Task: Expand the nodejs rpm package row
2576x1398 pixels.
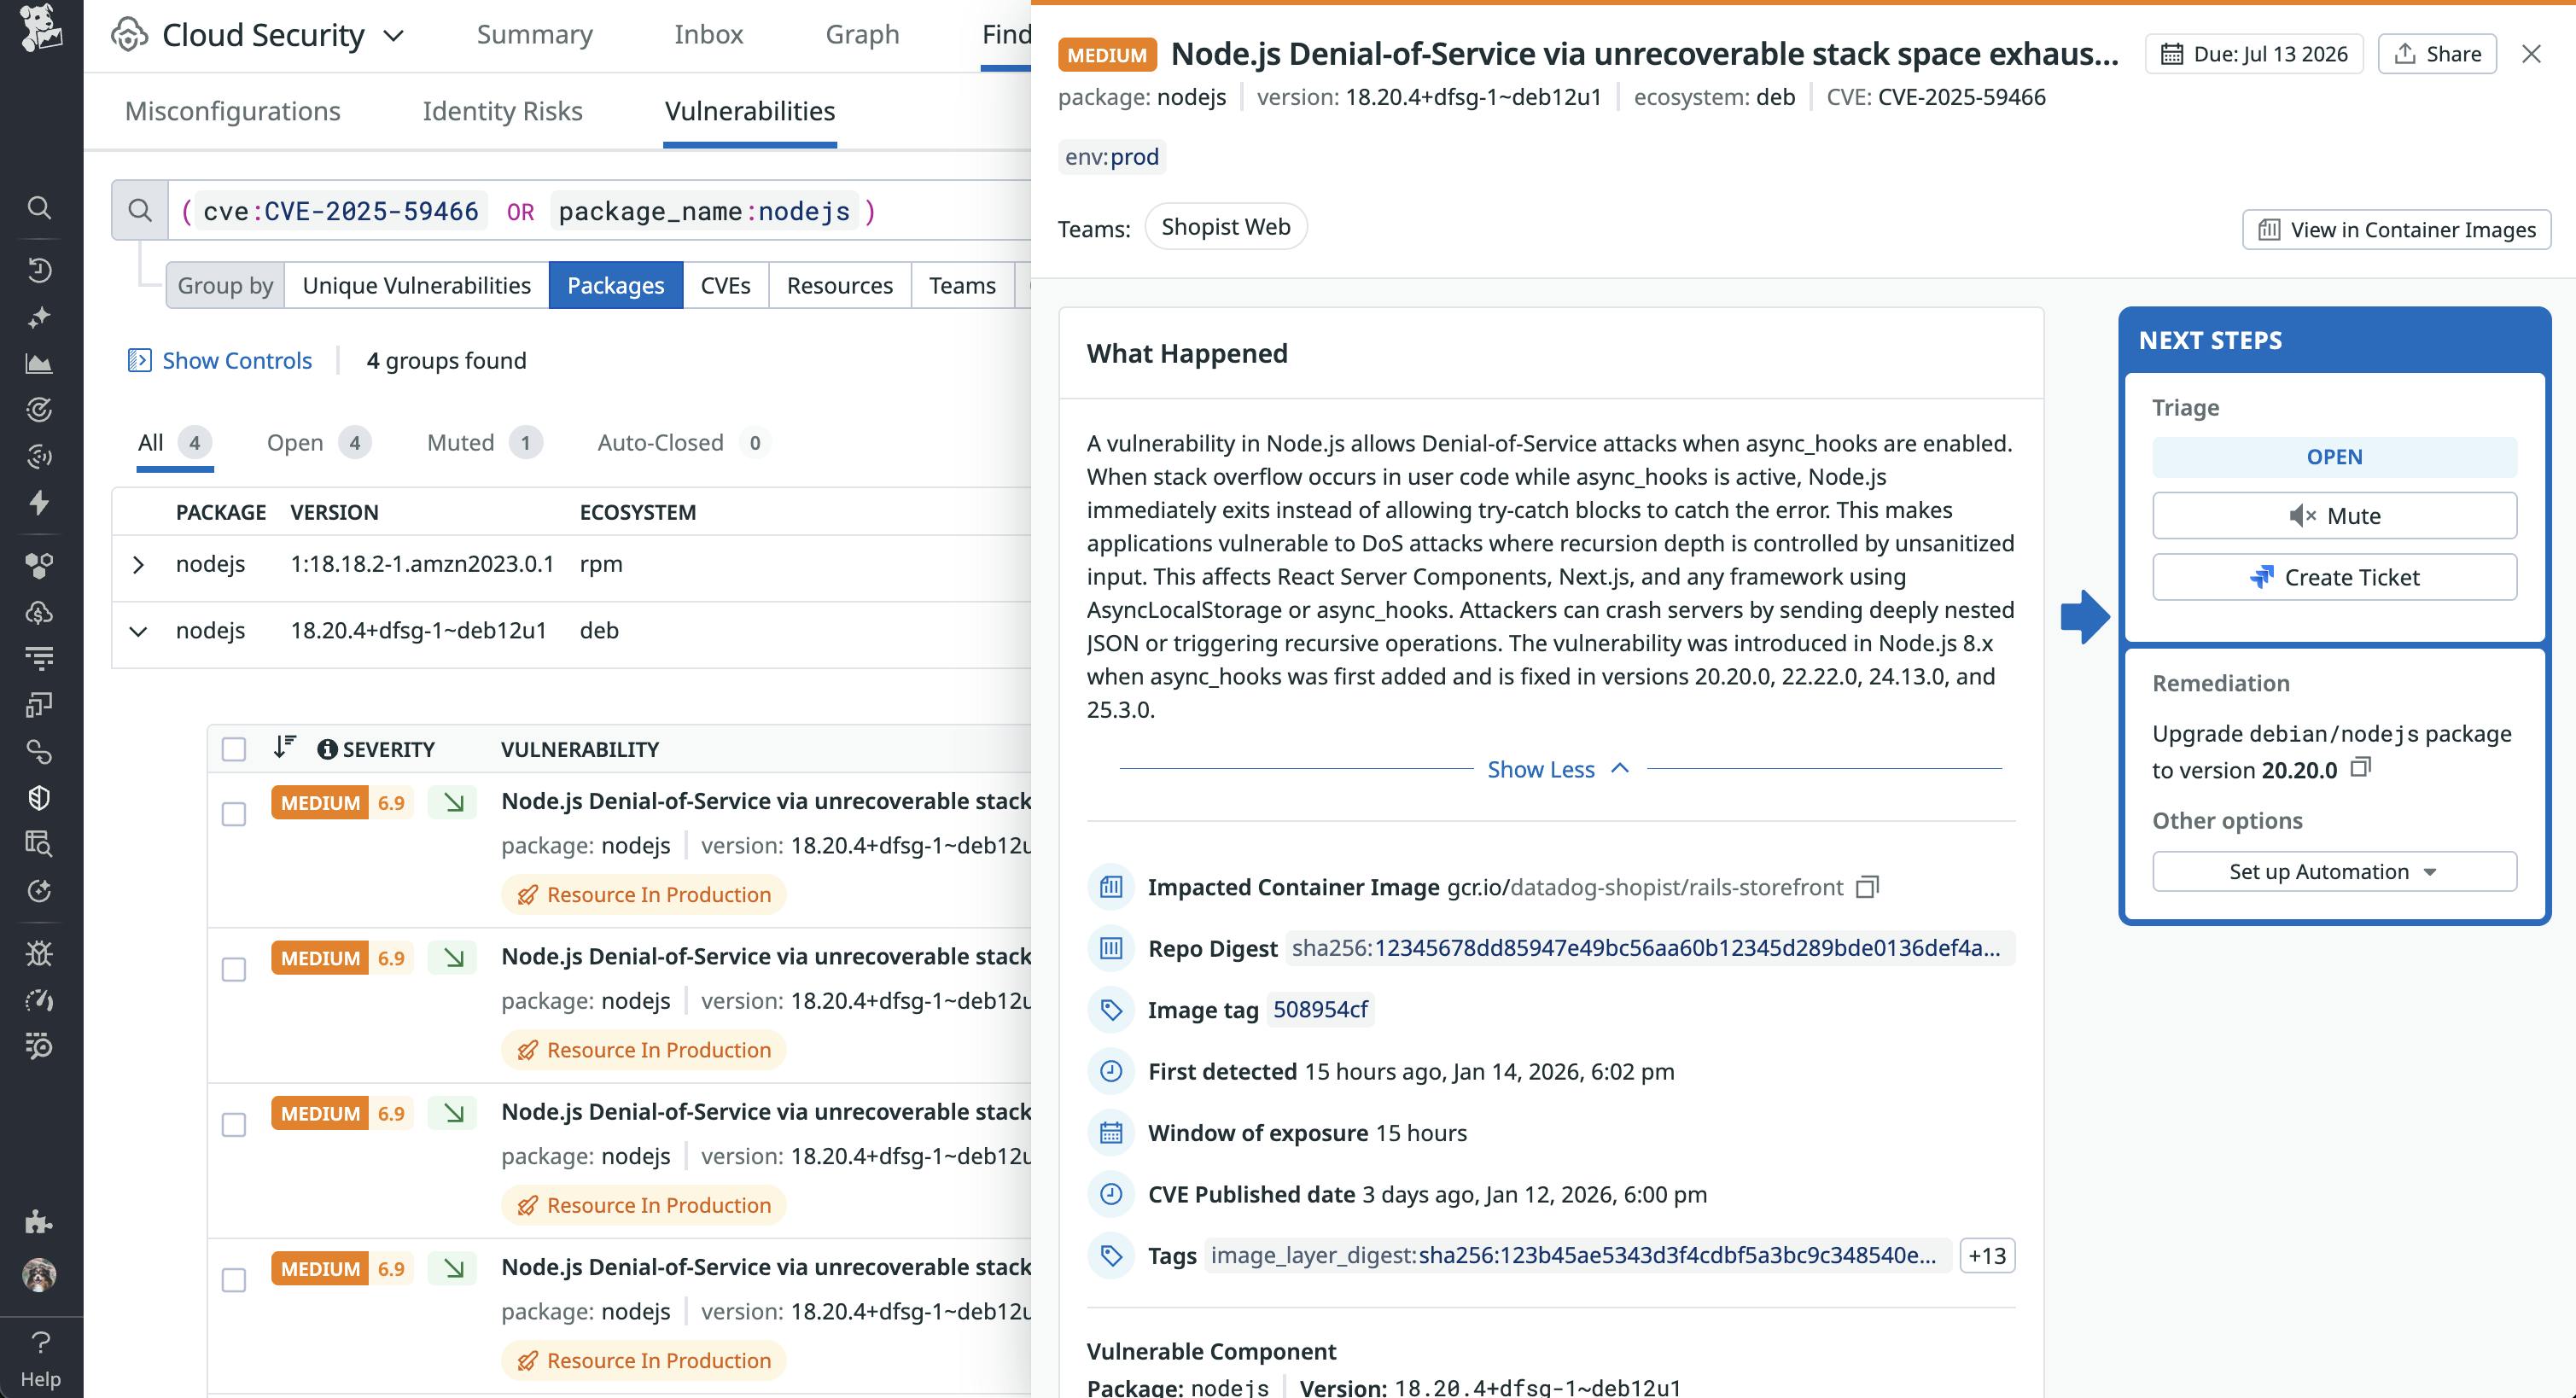Action: click(x=139, y=563)
